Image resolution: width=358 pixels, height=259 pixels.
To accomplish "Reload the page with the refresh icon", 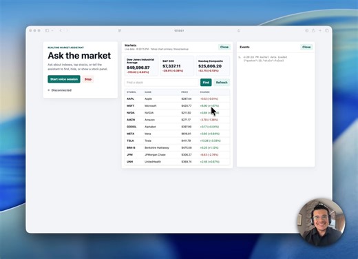I will [x=239, y=30].
